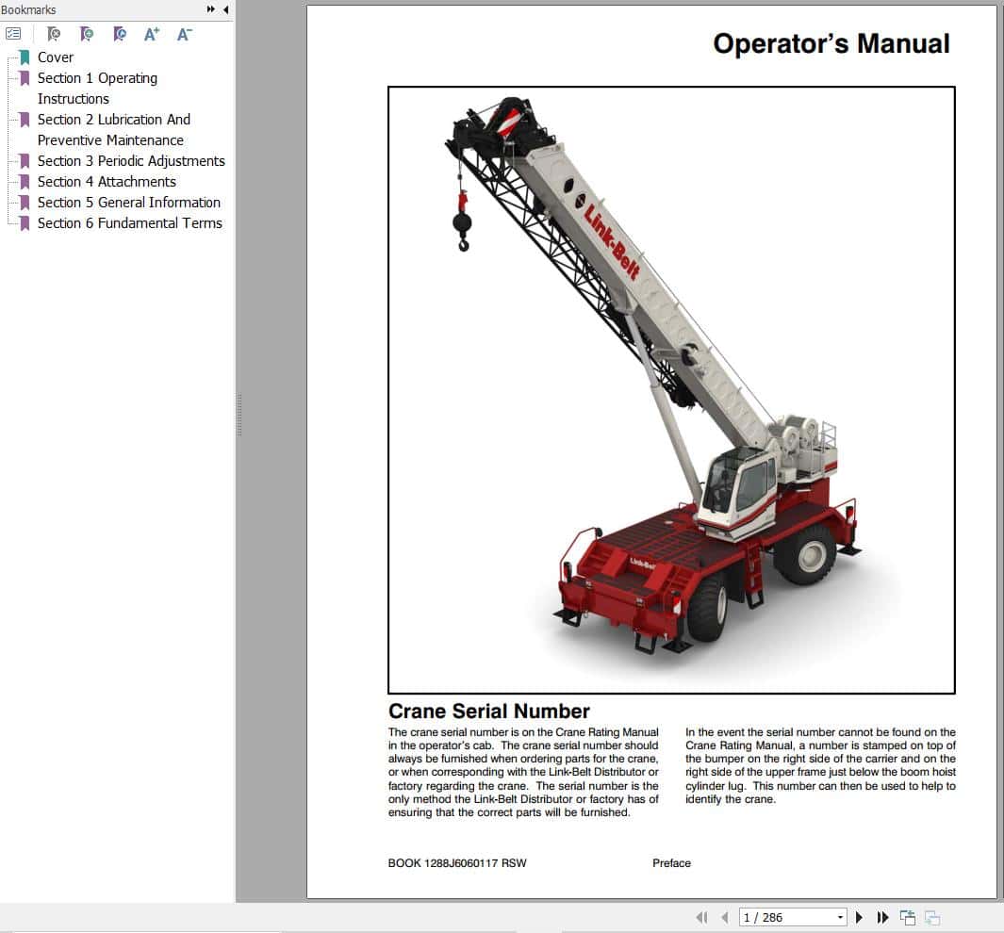The width and height of the screenshot is (1004, 933).
Task: Click the delete bookmark icon
Action: click(x=54, y=34)
